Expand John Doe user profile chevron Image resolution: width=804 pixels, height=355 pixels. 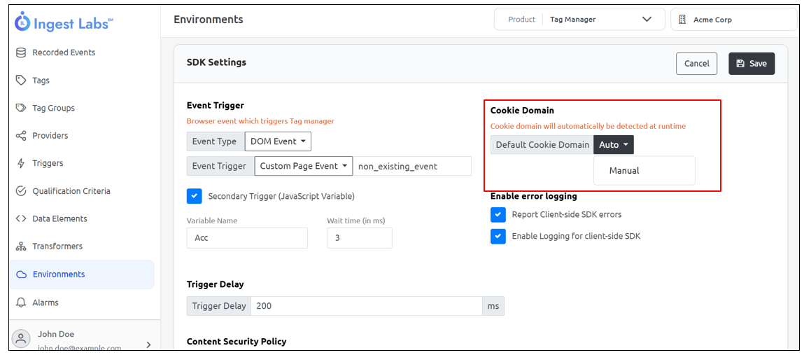click(148, 344)
